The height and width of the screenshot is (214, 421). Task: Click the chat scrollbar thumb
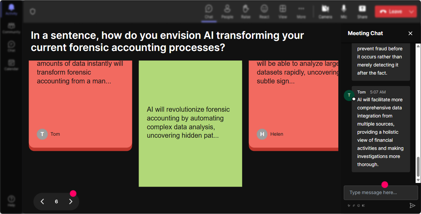tap(418, 167)
